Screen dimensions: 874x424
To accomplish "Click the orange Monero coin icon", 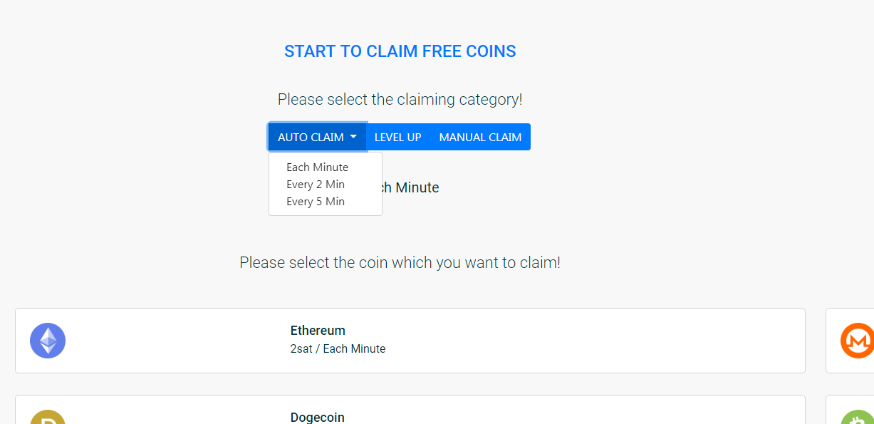I will [857, 341].
